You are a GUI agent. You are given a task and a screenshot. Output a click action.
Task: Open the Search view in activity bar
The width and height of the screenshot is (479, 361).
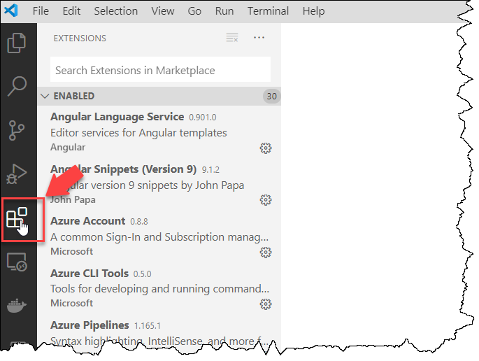pos(17,86)
